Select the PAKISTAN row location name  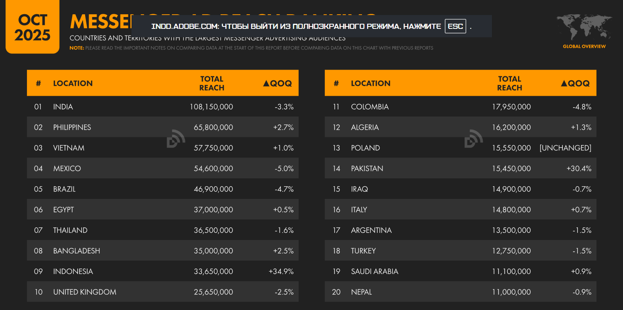point(367,168)
